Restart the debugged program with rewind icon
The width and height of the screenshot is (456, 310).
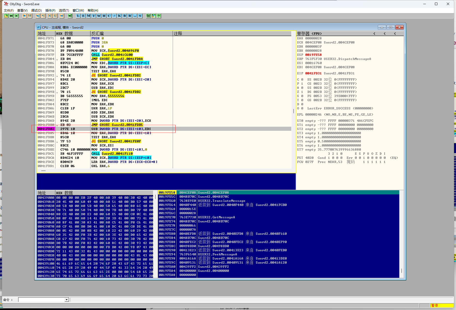click(11, 16)
